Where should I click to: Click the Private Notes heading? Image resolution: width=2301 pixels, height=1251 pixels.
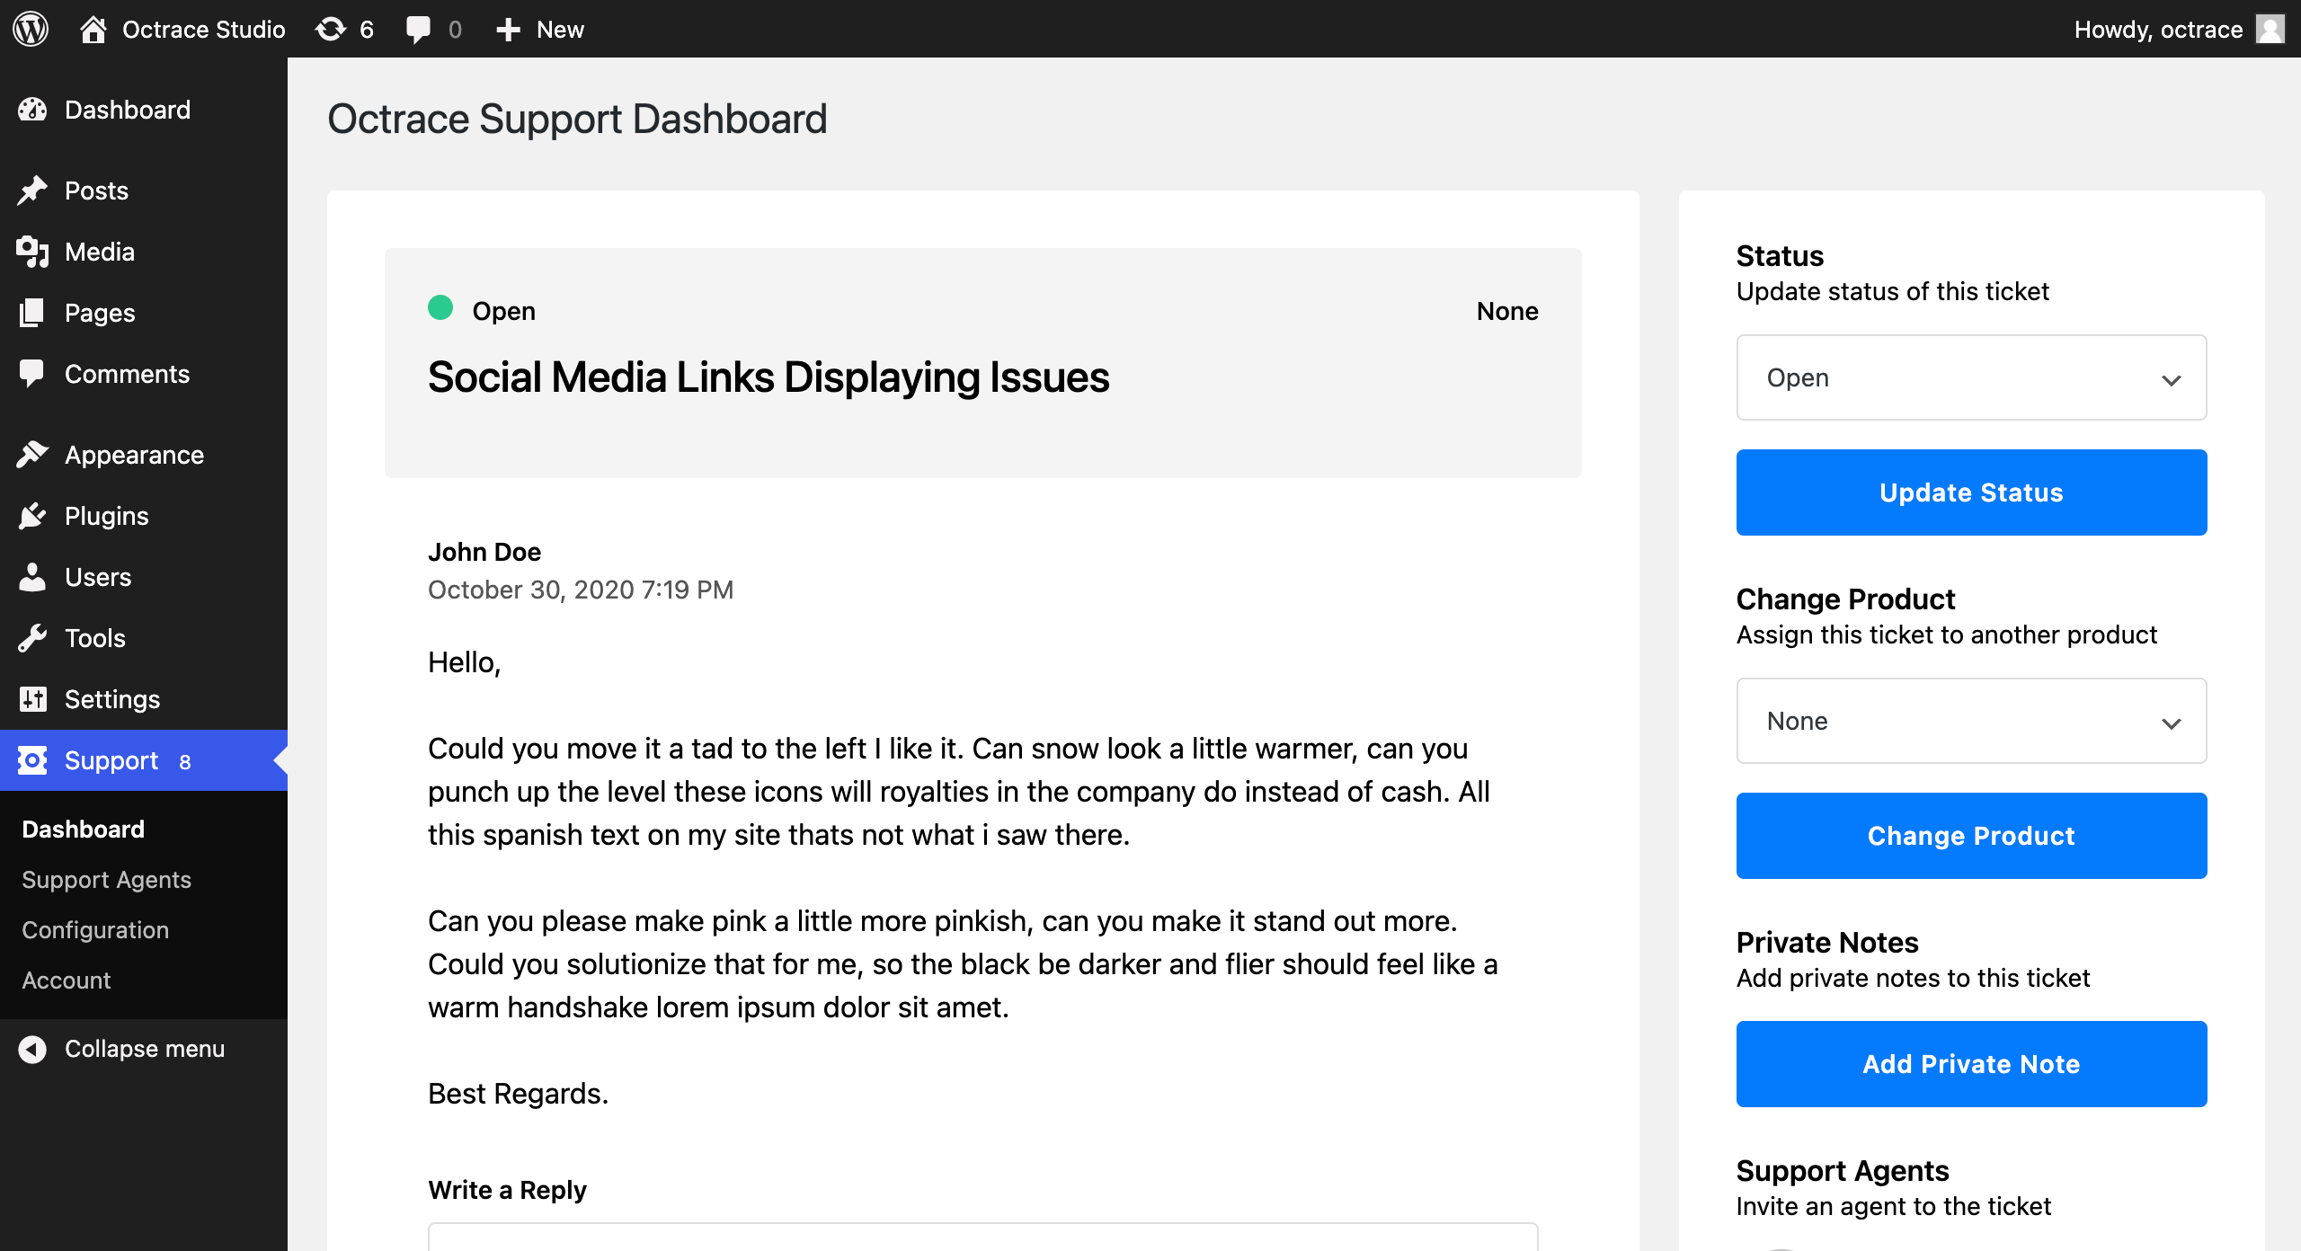pos(1827,942)
